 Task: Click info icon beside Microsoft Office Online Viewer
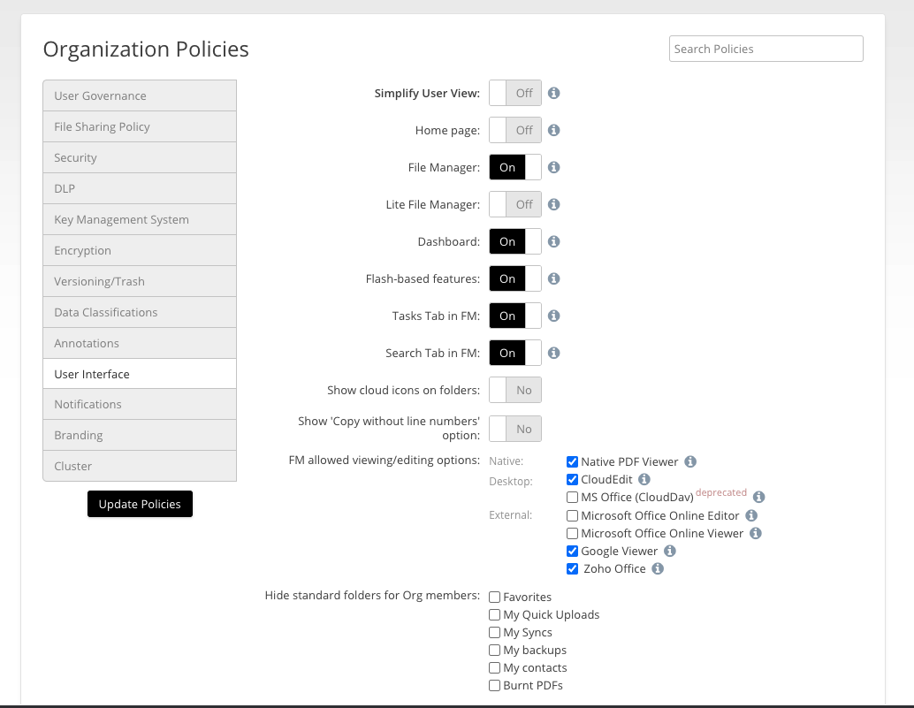(x=756, y=534)
